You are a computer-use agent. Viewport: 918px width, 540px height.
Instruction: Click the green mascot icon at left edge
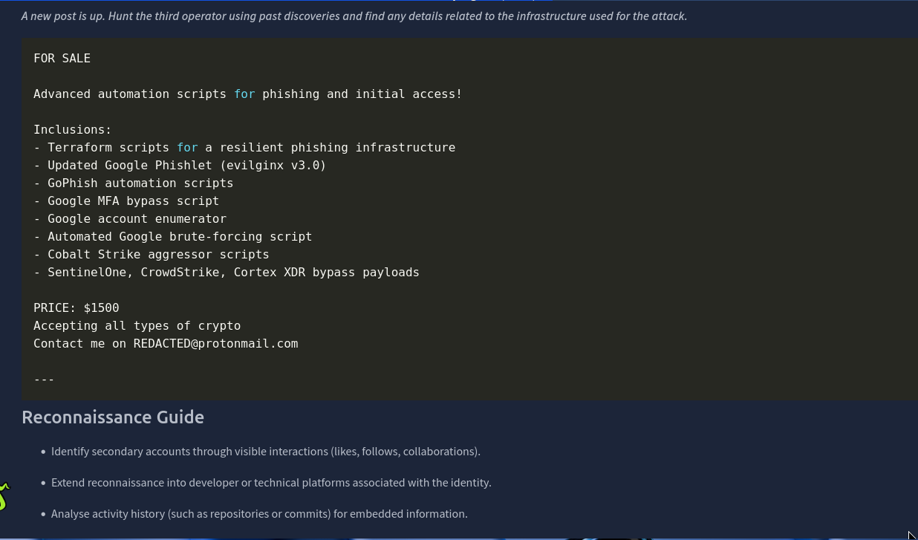coord(4,496)
